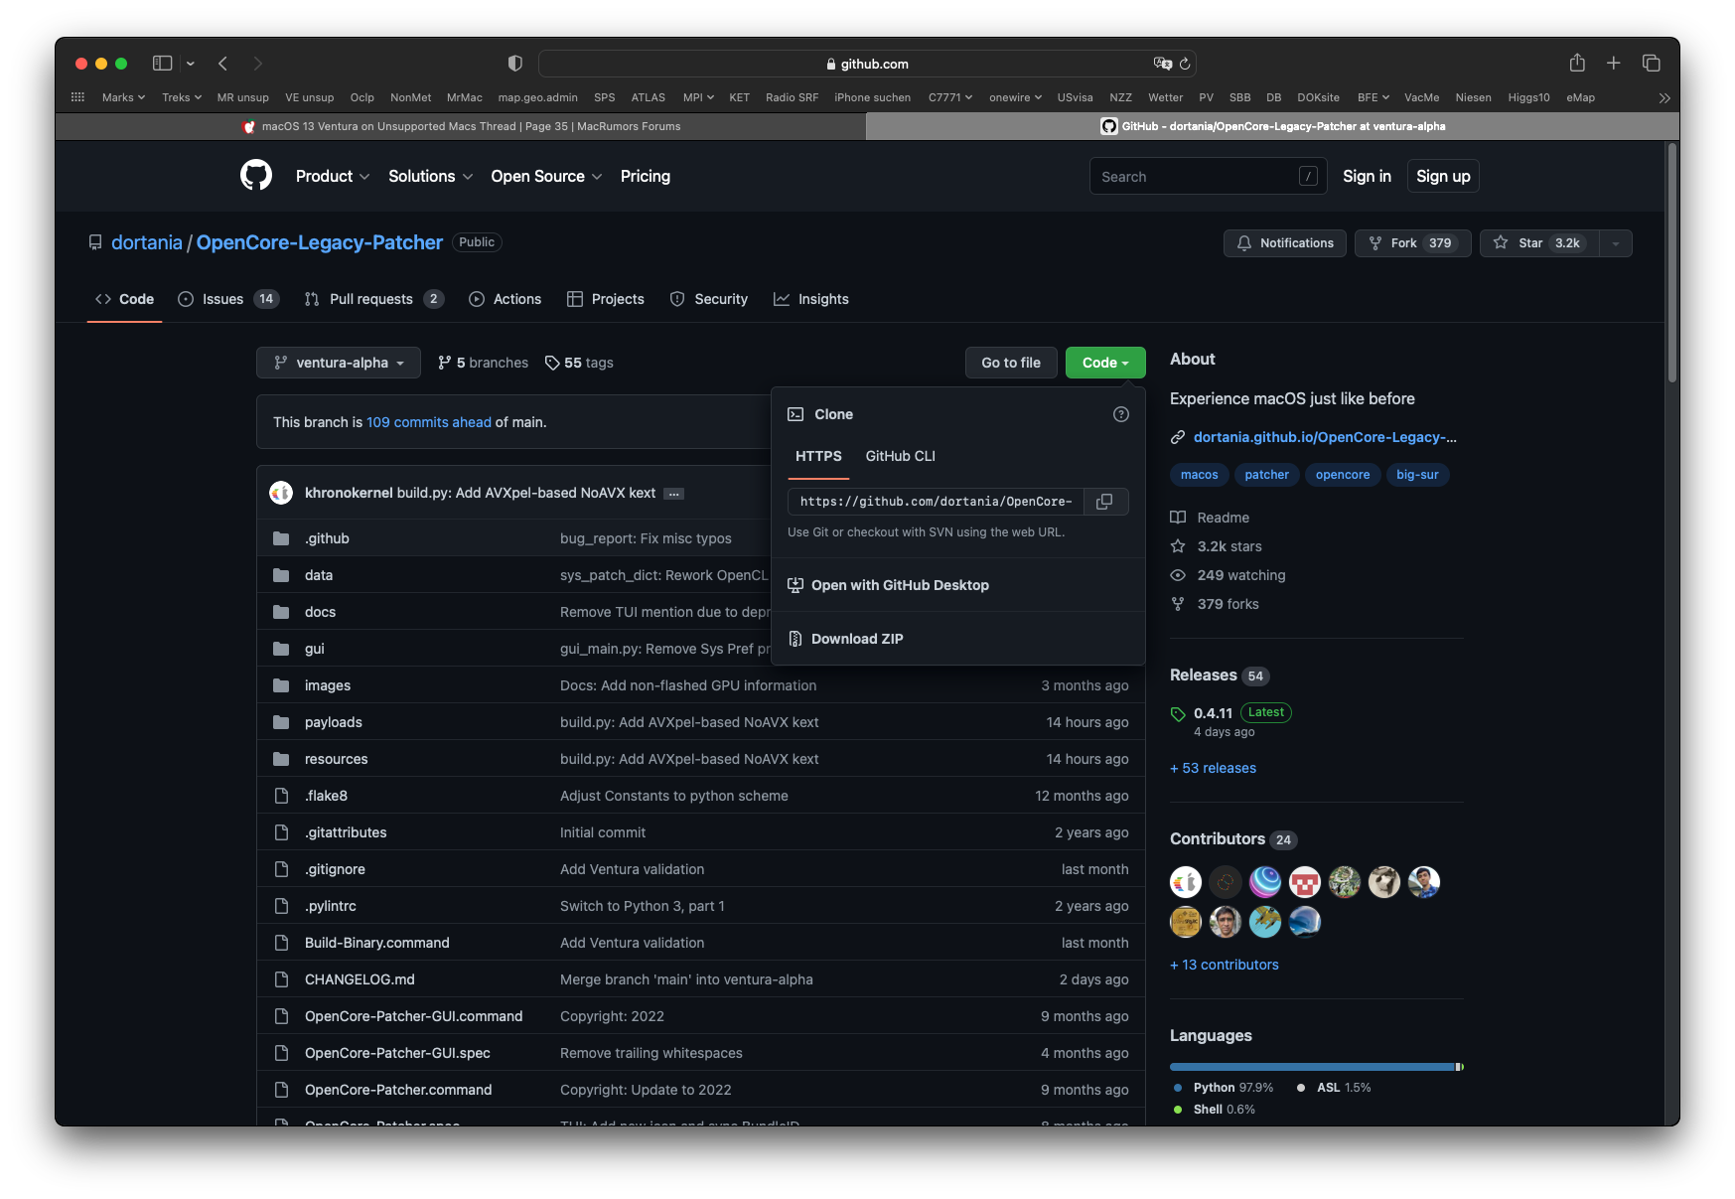This screenshot has width=1735, height=1199.
Task: Open the Security tab
Action: point(709,299)
